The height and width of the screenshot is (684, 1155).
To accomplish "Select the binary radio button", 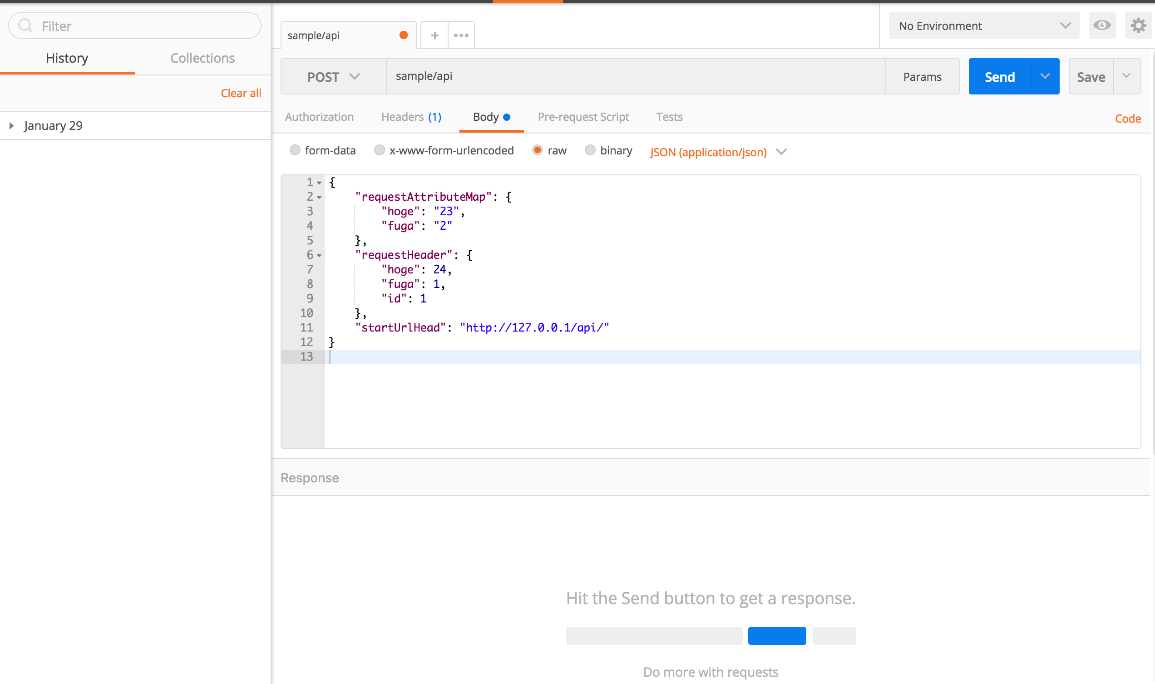I will coord(590,150).
